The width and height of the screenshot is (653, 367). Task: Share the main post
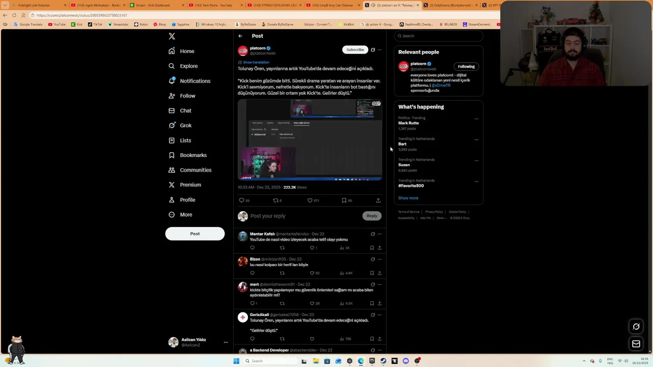coord(378,200)
